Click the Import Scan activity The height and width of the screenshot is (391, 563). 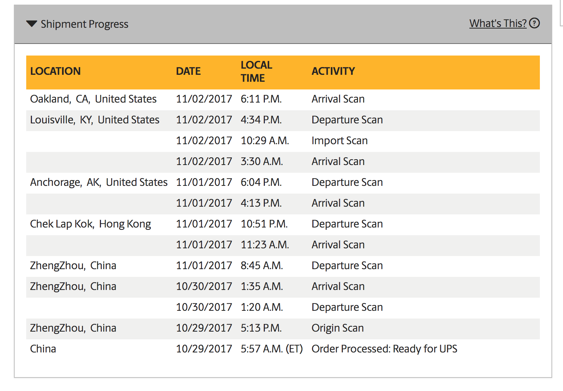(339, 141)
